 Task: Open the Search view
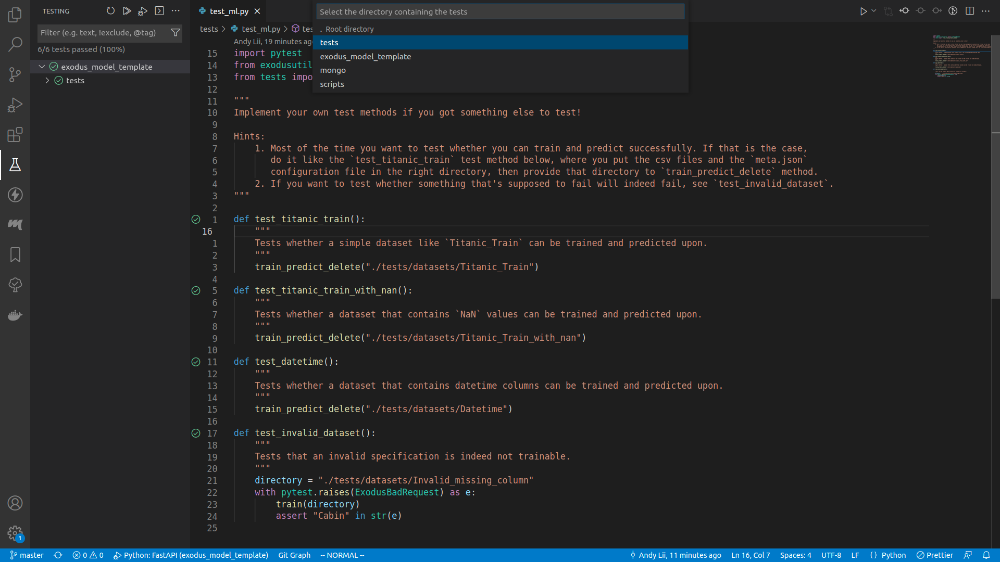click(x=15, y=44)
